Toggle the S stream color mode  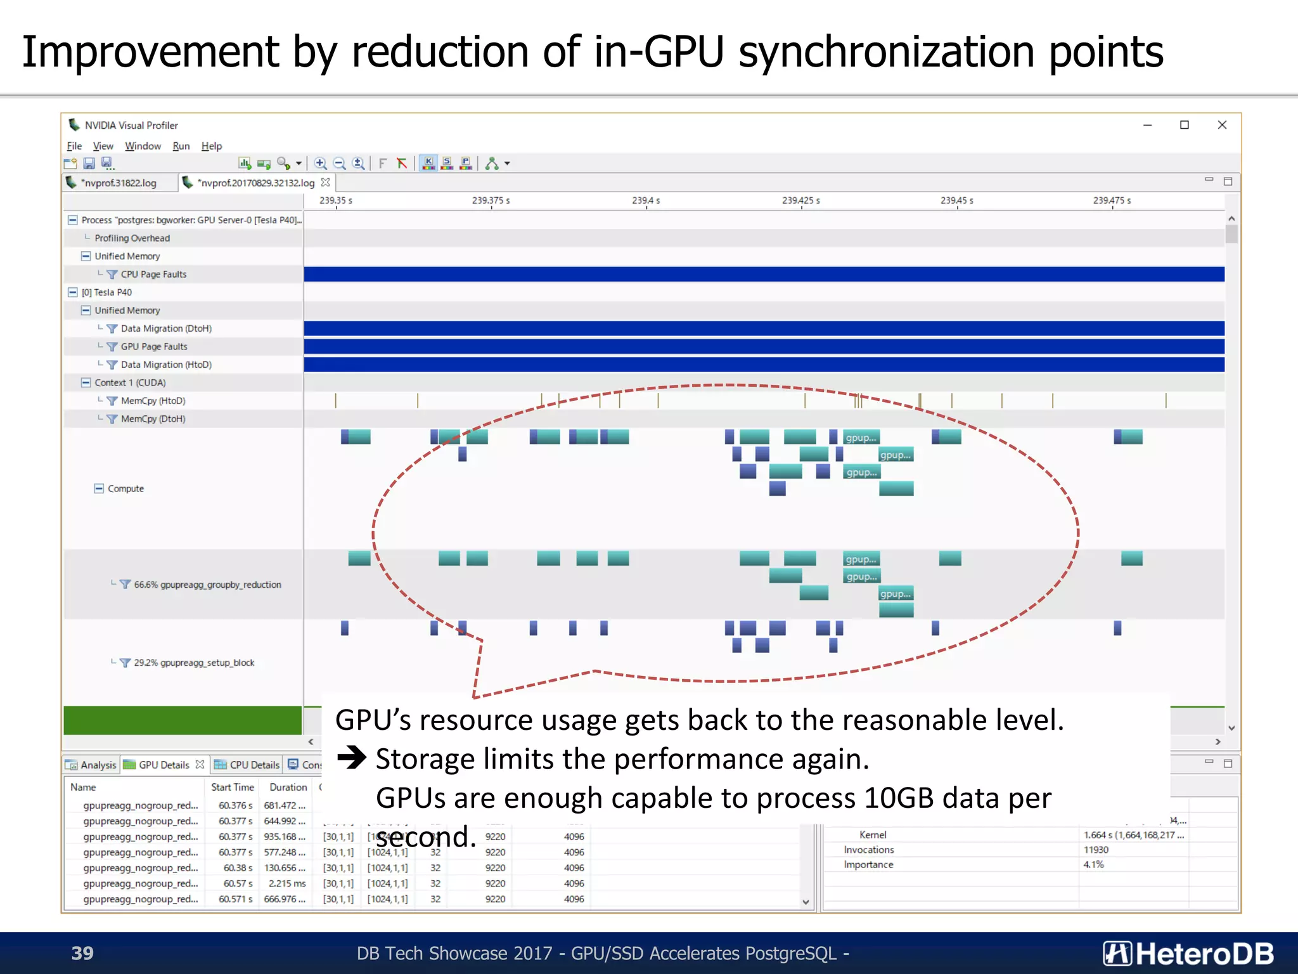tap(447, 164)
